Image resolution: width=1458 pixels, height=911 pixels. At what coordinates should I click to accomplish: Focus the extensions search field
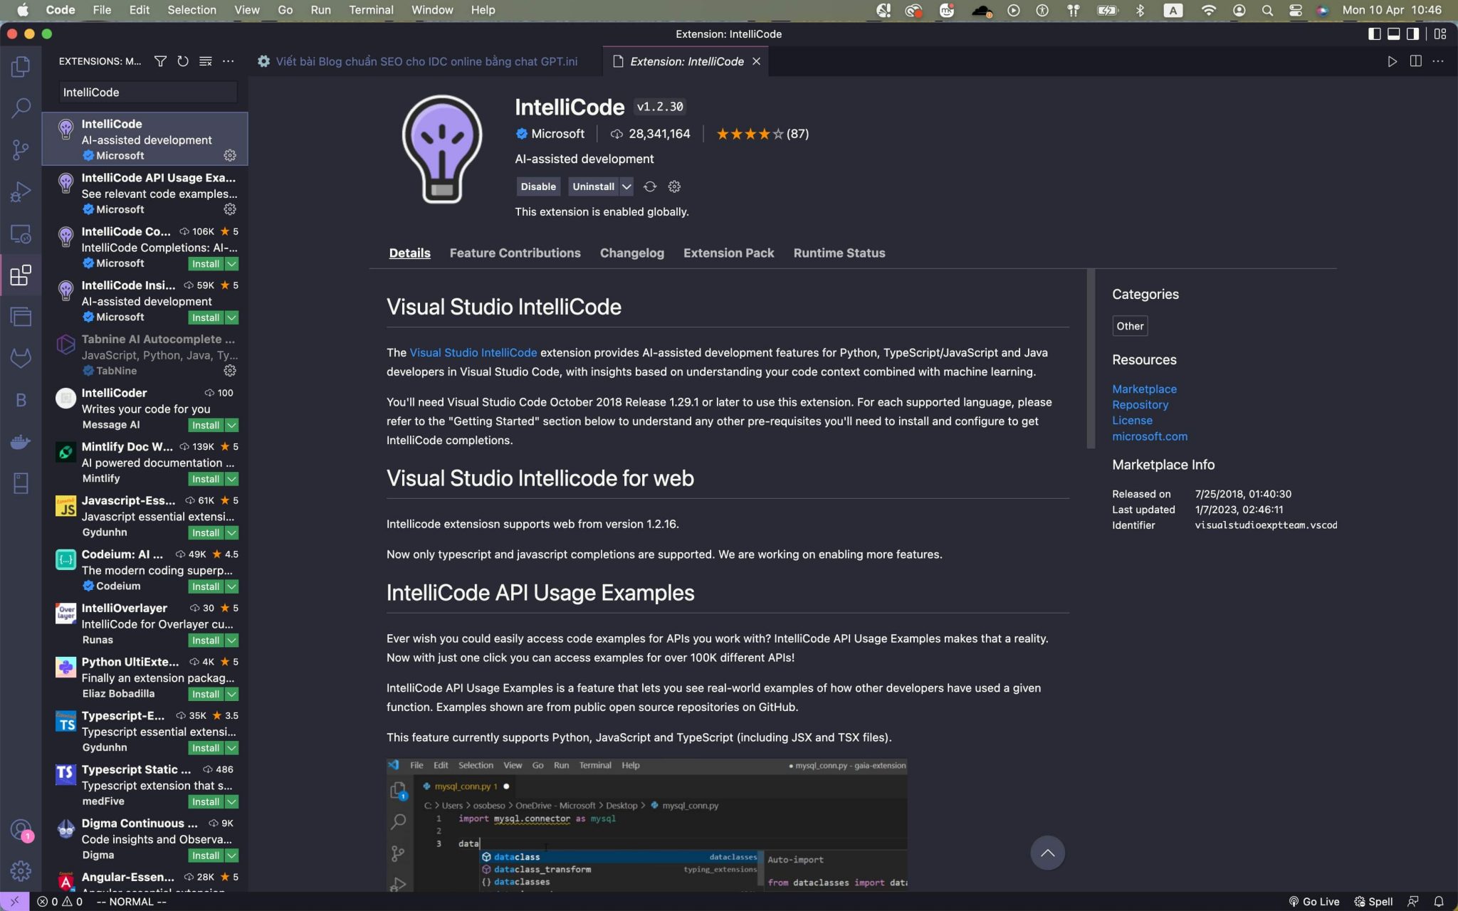pyautogui.click(x=147, y=92)
